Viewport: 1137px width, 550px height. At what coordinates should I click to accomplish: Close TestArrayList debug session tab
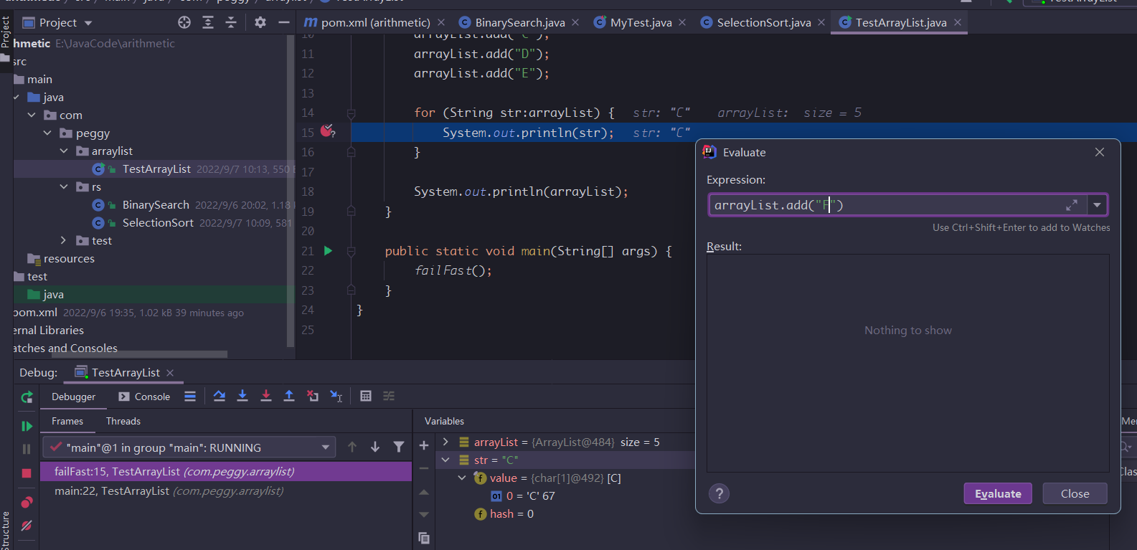coord(170,373)
